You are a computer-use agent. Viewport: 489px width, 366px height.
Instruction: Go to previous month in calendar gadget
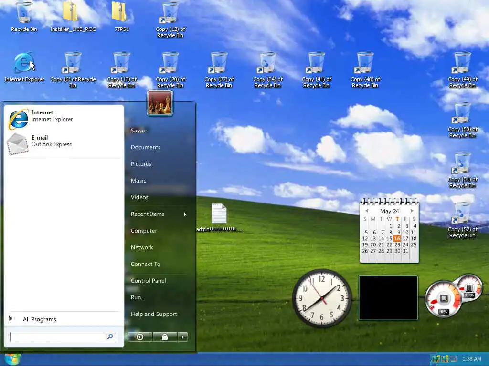tap(367, 211)
